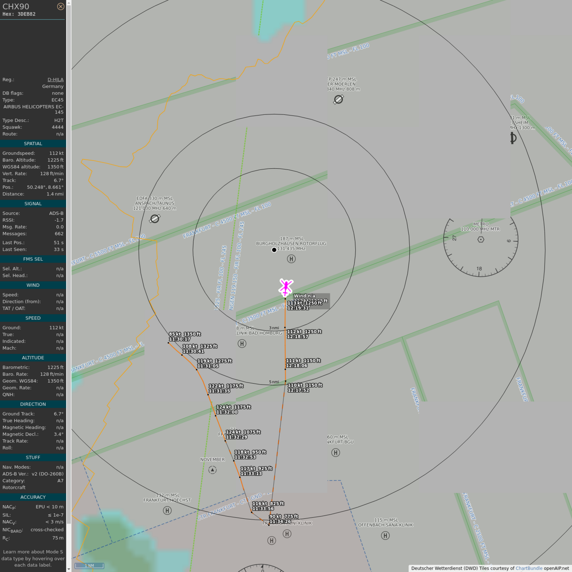The height and width of the screenshot is (572, 572).
Task: Click the EDFA Anspach/Taunus airfield symbol
Action: 155,218
